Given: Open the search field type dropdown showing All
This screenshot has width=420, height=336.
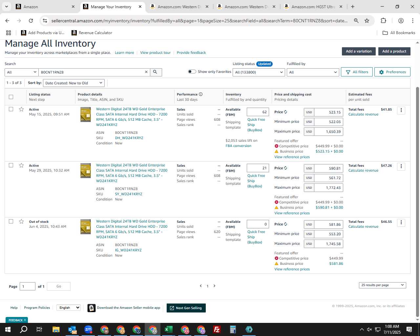Looking at the screenshot, I should (x=22, y=72).
